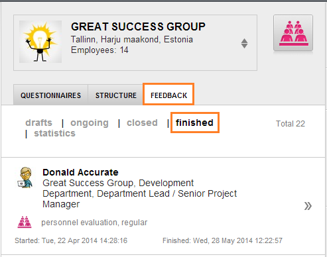Click personnel evaluation, regular label
Viewport: 327px width, 257px height.
click(x=94, y=223)
